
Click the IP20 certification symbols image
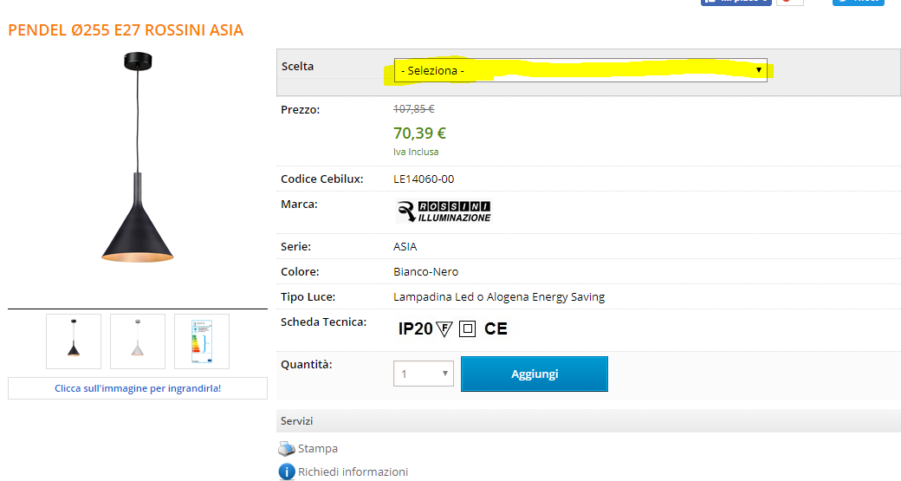452,328
